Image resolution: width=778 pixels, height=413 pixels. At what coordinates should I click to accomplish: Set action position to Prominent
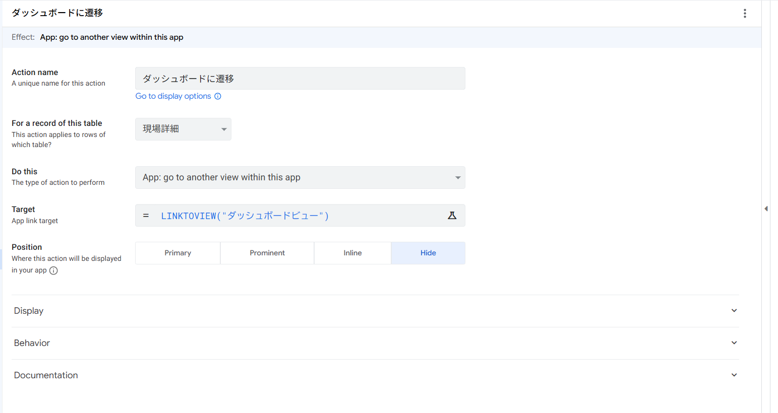pyautogui.click(x=267, y=253)
